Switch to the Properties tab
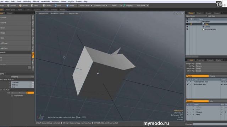The height and width of the screenshot is (127, 227). tap(200, 60)
